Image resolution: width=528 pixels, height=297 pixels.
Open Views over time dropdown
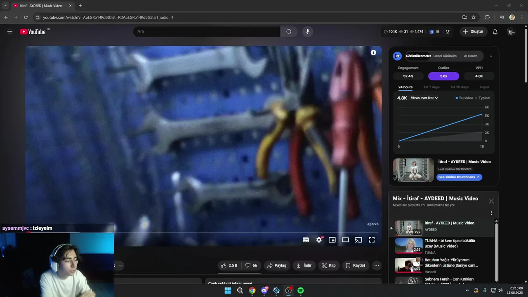coord(424,98)
